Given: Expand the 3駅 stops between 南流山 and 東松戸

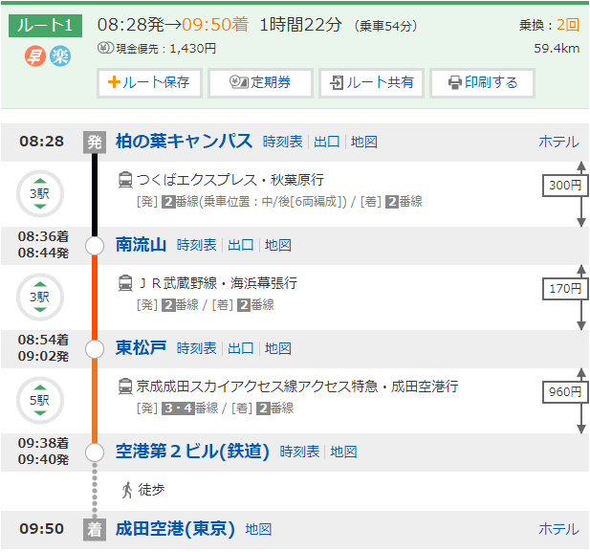Looking at the screenshot, I should (x=40, y=298).
